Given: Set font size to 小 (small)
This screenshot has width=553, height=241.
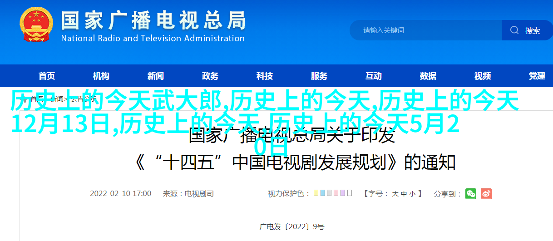Looking at the screenshot, I should click(x=412, y=194).
